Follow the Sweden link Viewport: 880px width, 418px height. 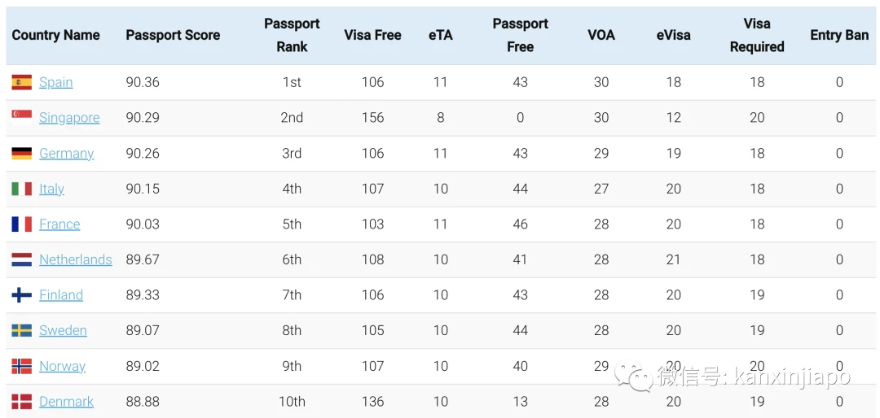(63, 331)
